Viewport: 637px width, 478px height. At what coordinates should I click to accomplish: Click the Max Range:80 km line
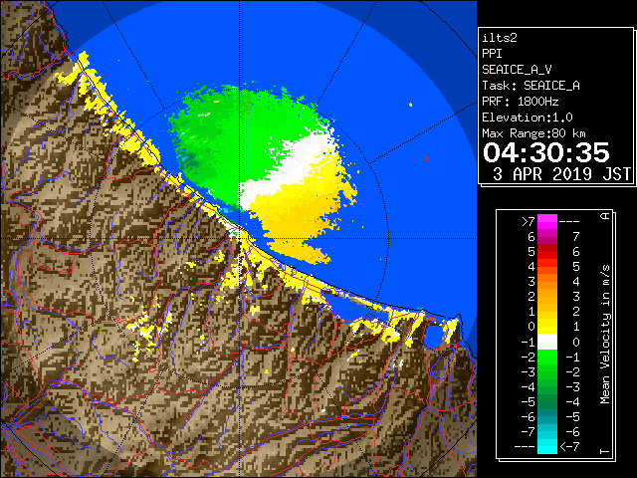coord(533,133)
